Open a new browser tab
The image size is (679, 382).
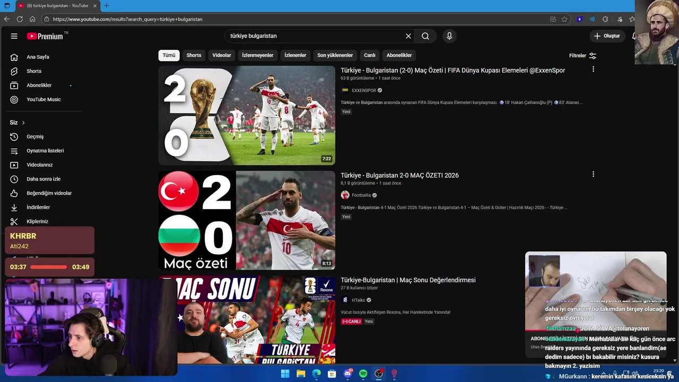coord(106,6)
